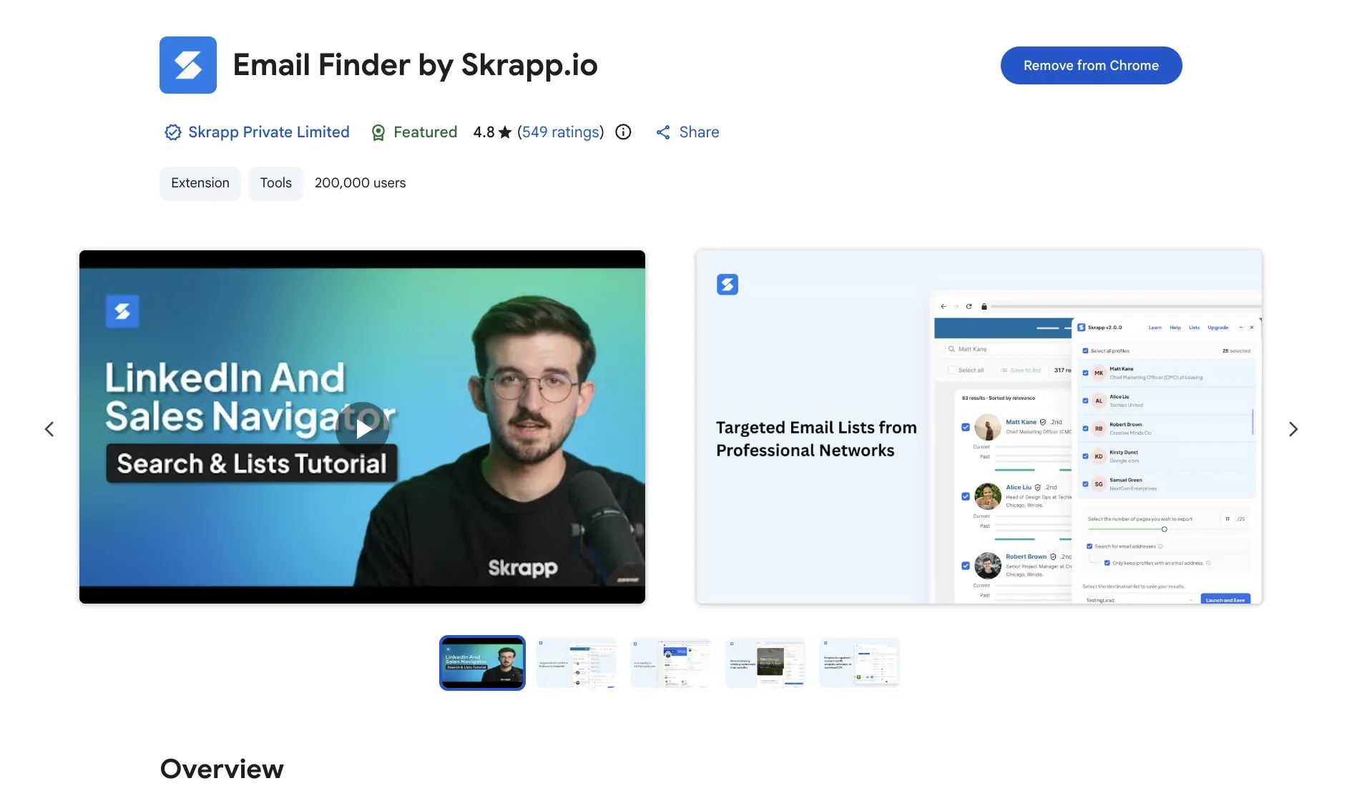The height and width of the screenshot is (811, 1362).
Task: Click the Skrapp logo in the video
Action: [x=122, y=311]
